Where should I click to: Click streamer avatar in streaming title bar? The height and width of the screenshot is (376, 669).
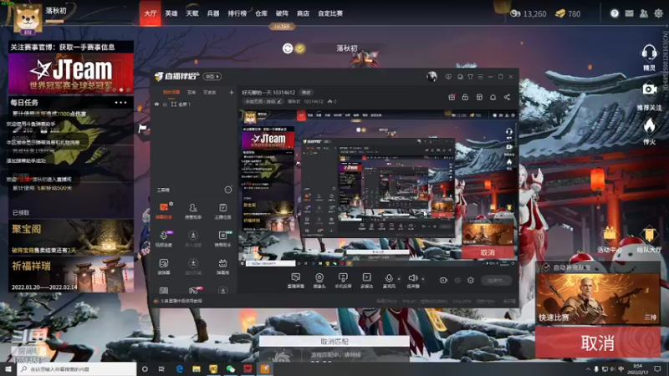(432, 77)
